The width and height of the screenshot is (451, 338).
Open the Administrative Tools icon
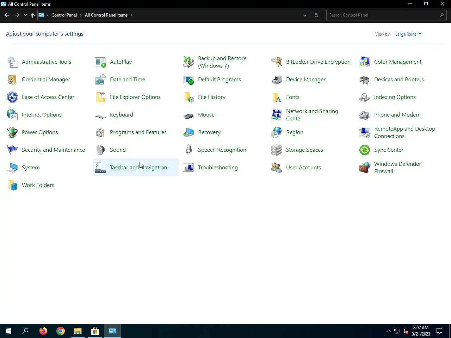coord(12,62)
